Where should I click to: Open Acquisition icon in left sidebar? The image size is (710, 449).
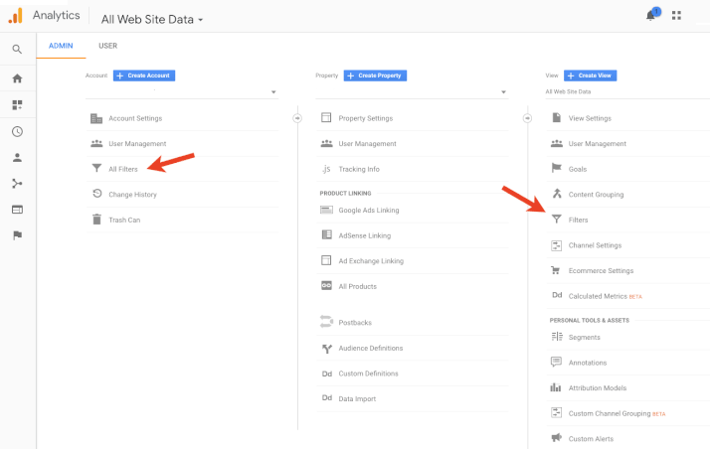(17, 184)
